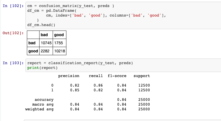Click the accuracy row in the report
Image resolution: width=221 pixels, height=121 pixels.
tap(92, 100)
